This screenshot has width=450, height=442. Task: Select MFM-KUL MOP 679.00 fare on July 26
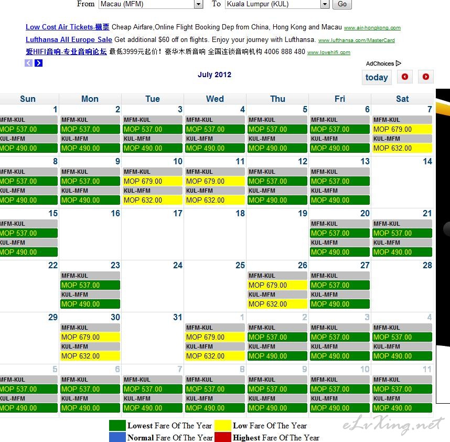click(277, 285)
